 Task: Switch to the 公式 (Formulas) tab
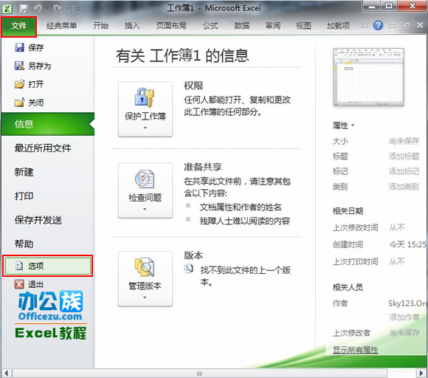click(210, 26)
